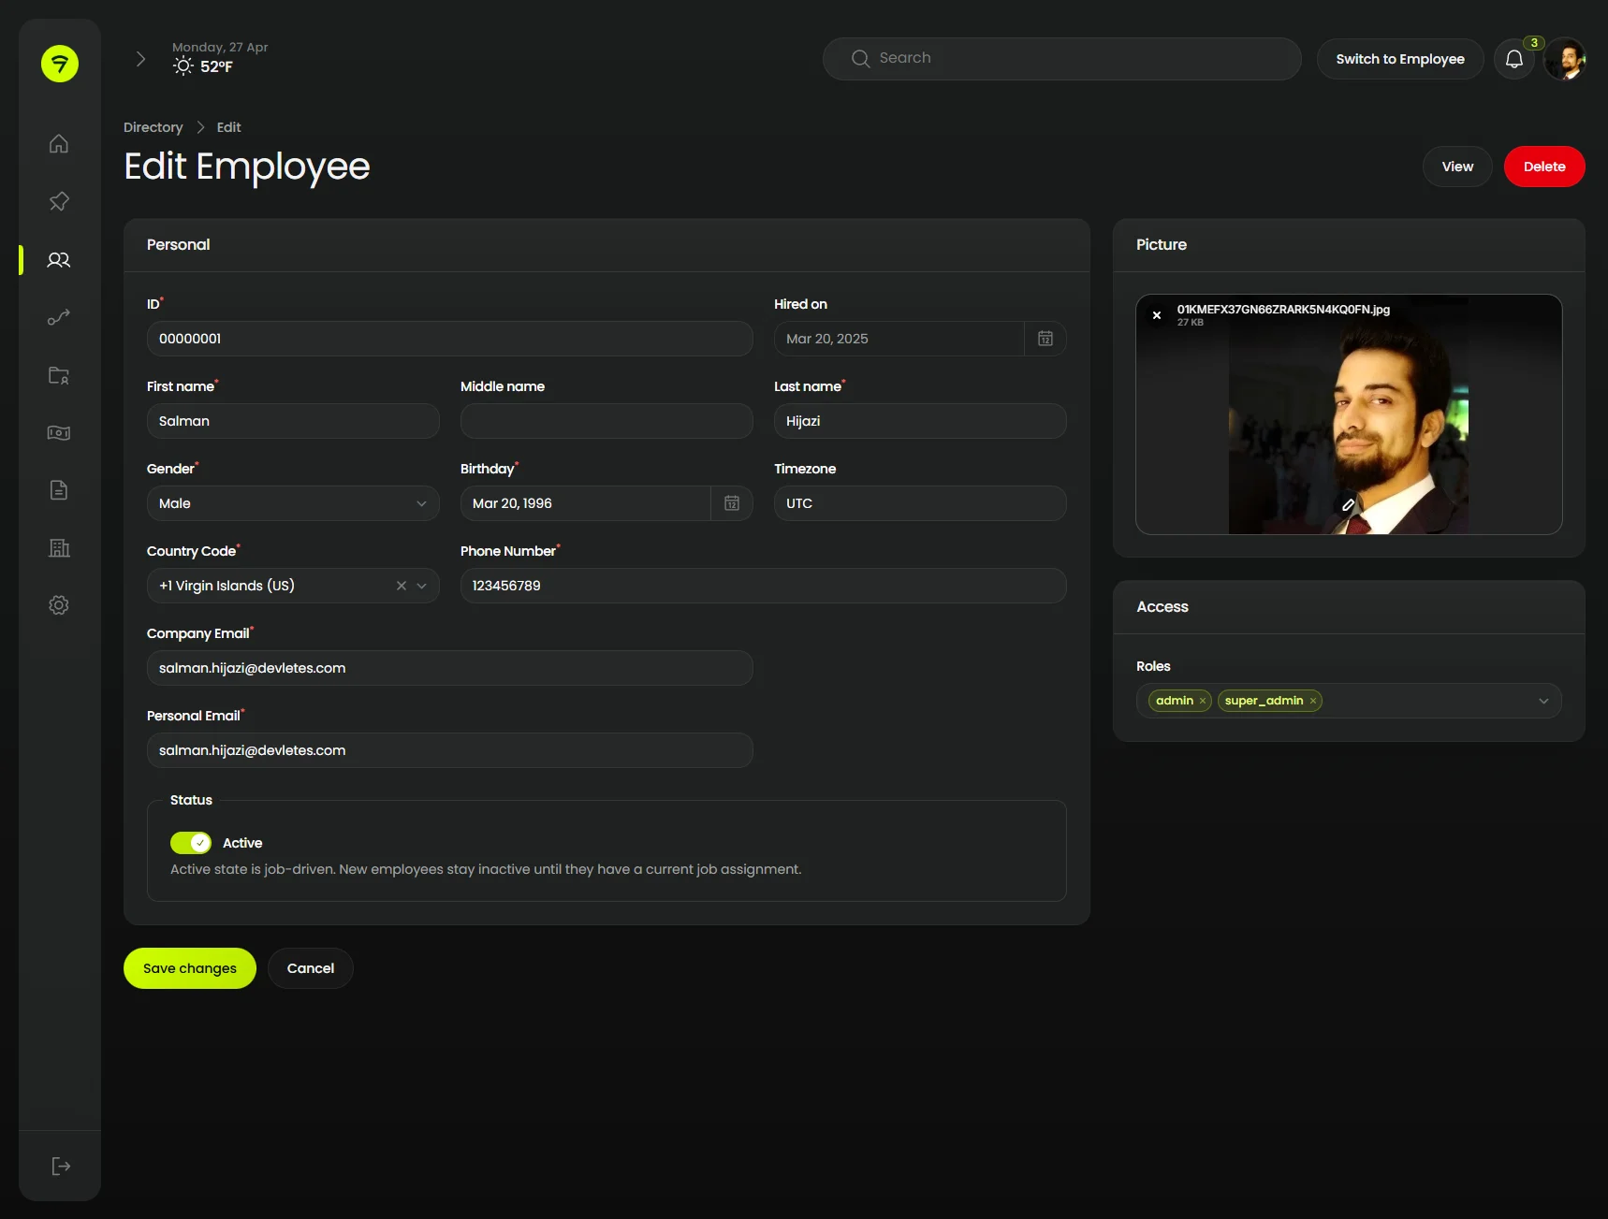
Task: Toggle the Active status switch
Action: [191, 843]
